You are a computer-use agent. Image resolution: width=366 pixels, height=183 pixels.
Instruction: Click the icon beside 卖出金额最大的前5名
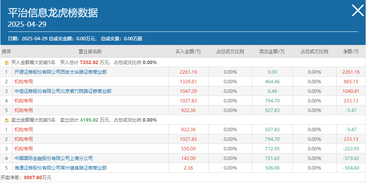(x=7, y=120)
